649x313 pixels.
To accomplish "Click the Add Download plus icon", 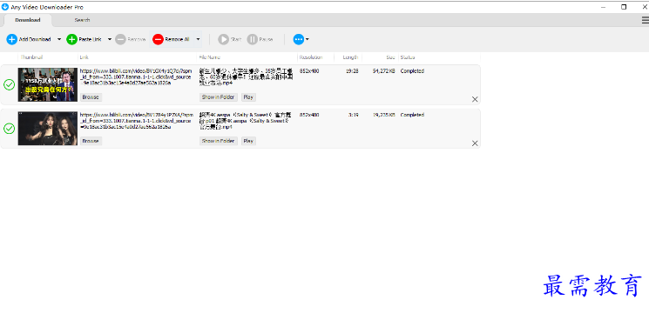I will click(11, 39).
